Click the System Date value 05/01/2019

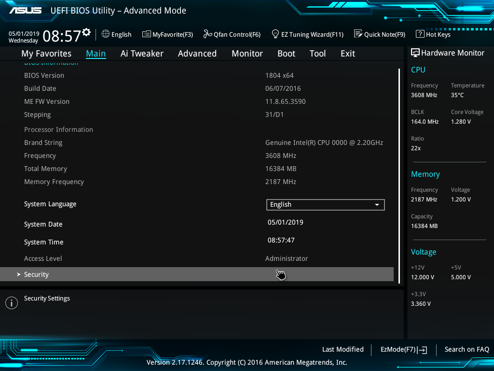pyautogui.click(x=286, y=222)
